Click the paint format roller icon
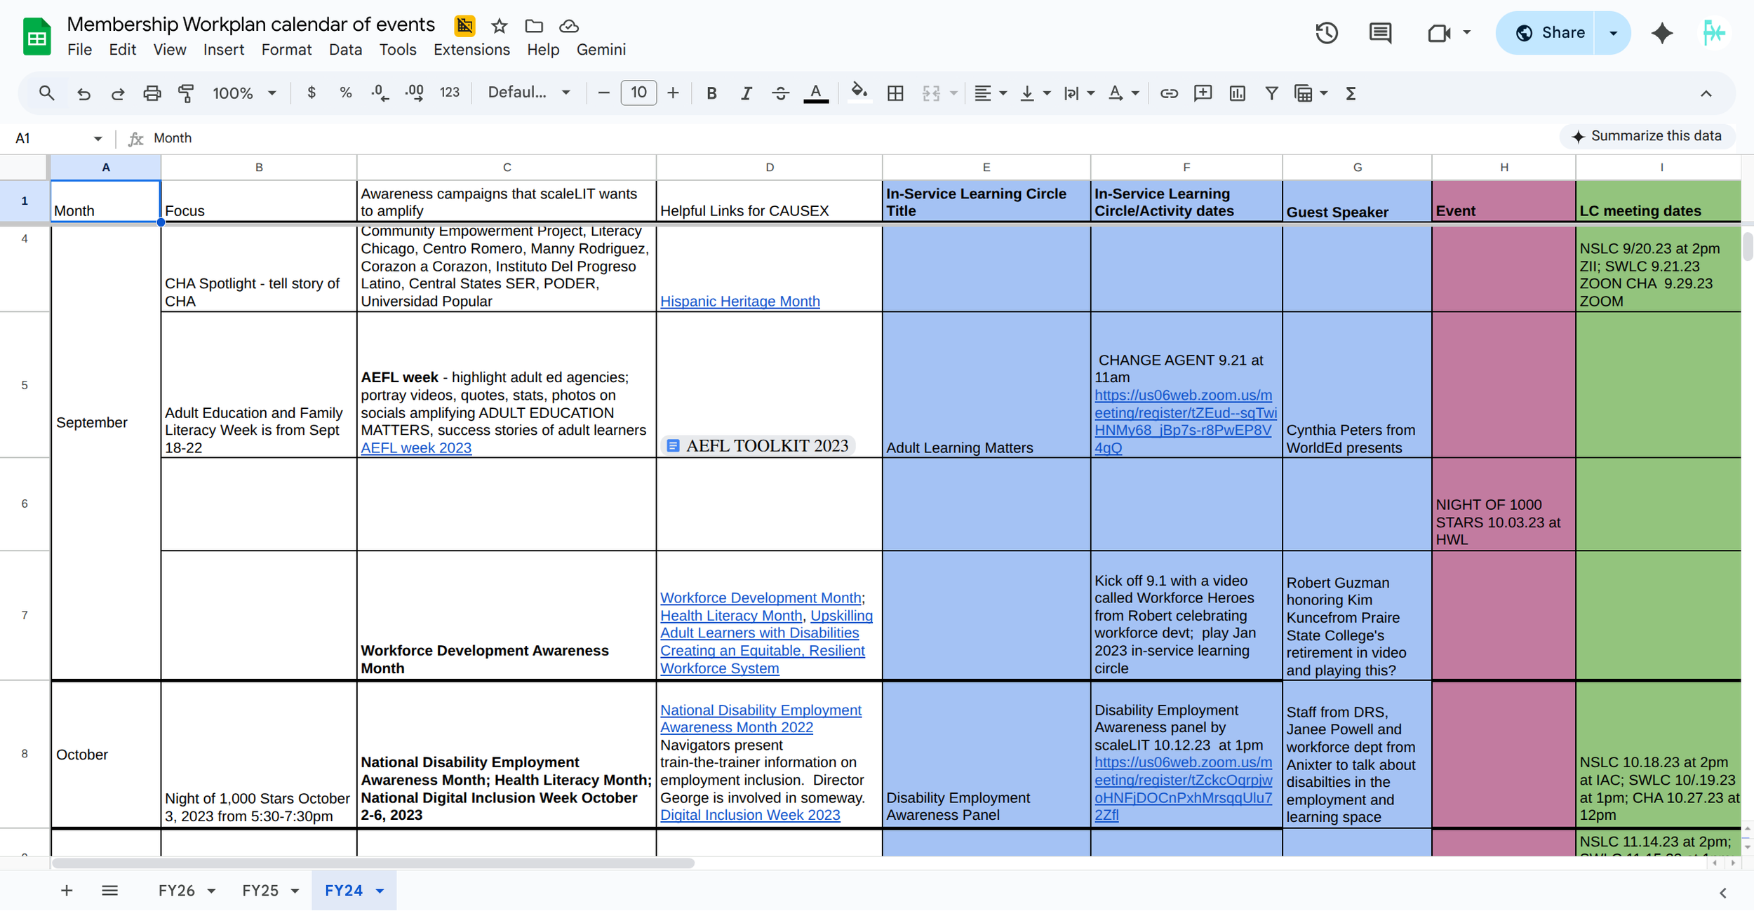 [186, 93]
